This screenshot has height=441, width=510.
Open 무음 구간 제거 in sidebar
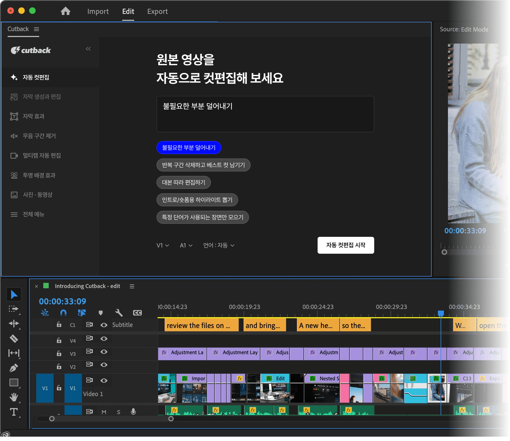pos(39,136)
